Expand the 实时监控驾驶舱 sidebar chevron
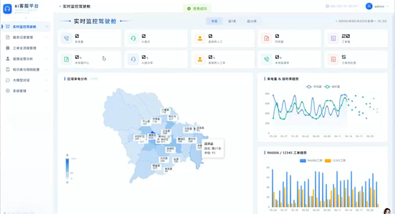395x214 pixels. [x=47, y=27]
